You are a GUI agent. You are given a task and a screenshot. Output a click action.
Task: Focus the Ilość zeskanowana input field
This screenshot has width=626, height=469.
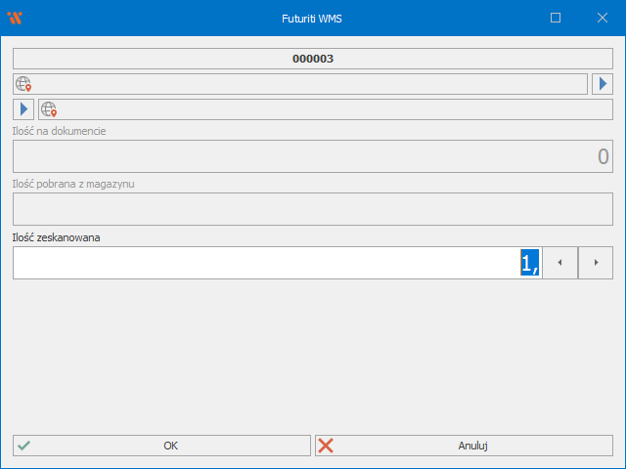[x=264, y=263]
